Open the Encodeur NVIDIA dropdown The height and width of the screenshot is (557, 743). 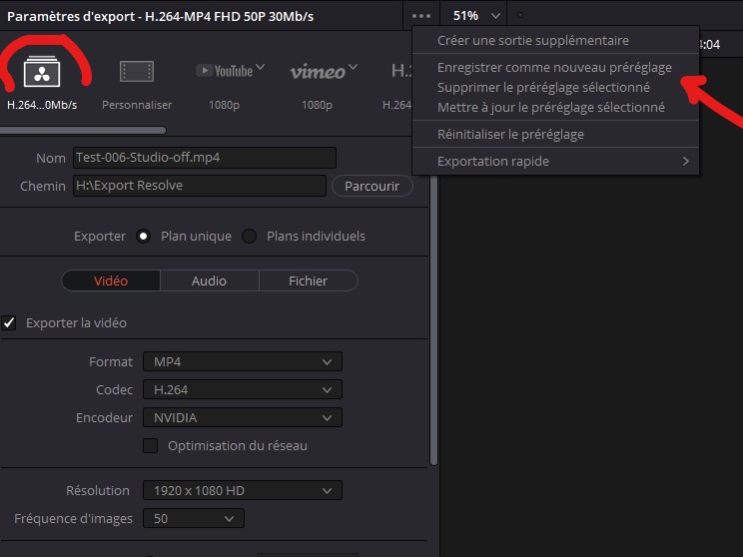(x=242, y=417)
